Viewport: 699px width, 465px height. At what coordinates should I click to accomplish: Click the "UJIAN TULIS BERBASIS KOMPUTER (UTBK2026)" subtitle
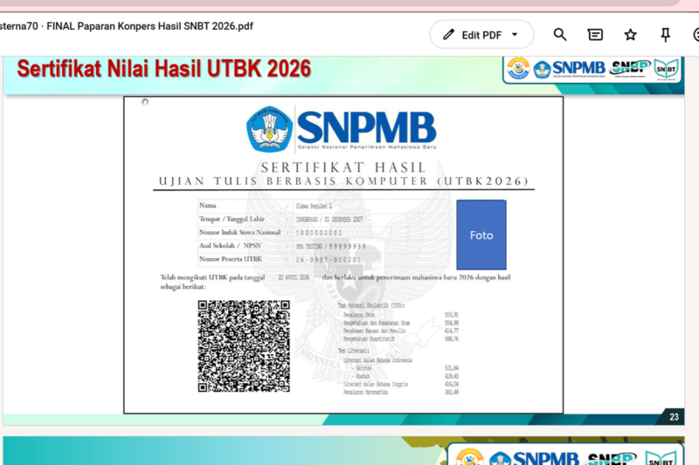tap(343, 181)
